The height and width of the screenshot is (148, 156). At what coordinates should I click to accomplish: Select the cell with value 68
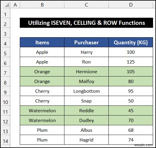131,130
